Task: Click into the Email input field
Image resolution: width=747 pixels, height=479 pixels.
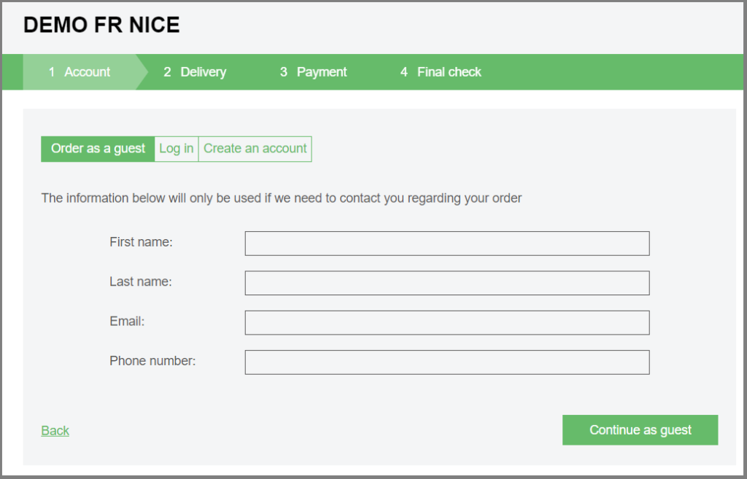Action: click(x=447, y=322)
